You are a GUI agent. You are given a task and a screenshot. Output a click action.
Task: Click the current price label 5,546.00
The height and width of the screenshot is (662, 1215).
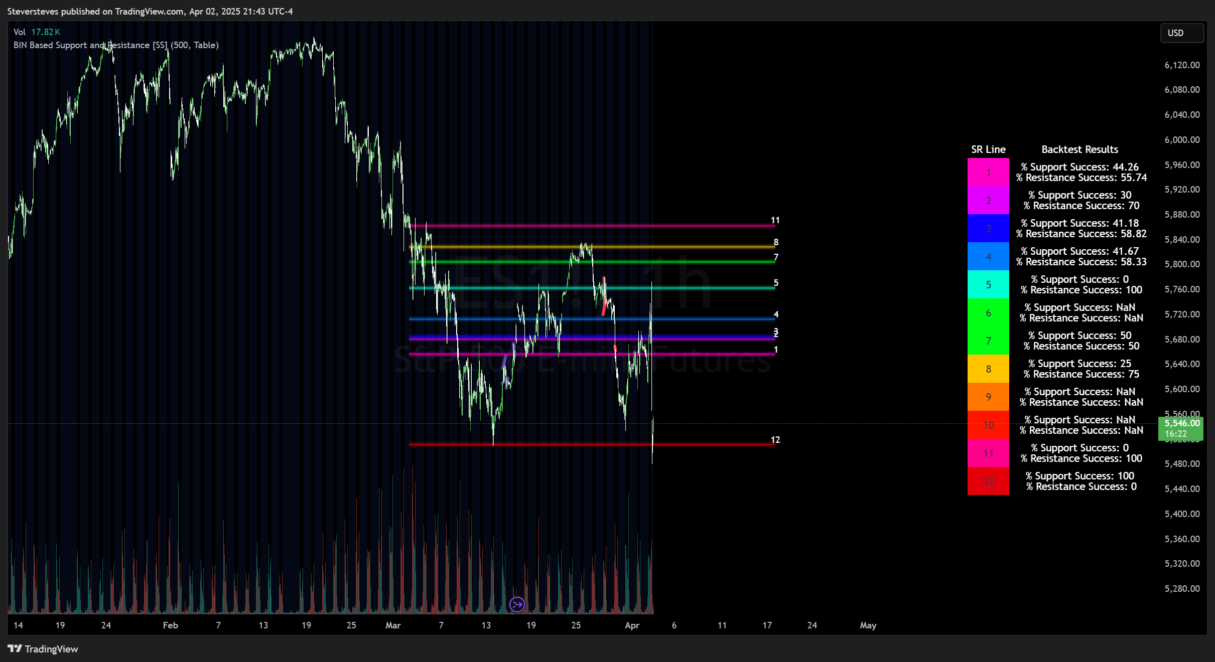pyautogui.click(x=1182, y=423)
